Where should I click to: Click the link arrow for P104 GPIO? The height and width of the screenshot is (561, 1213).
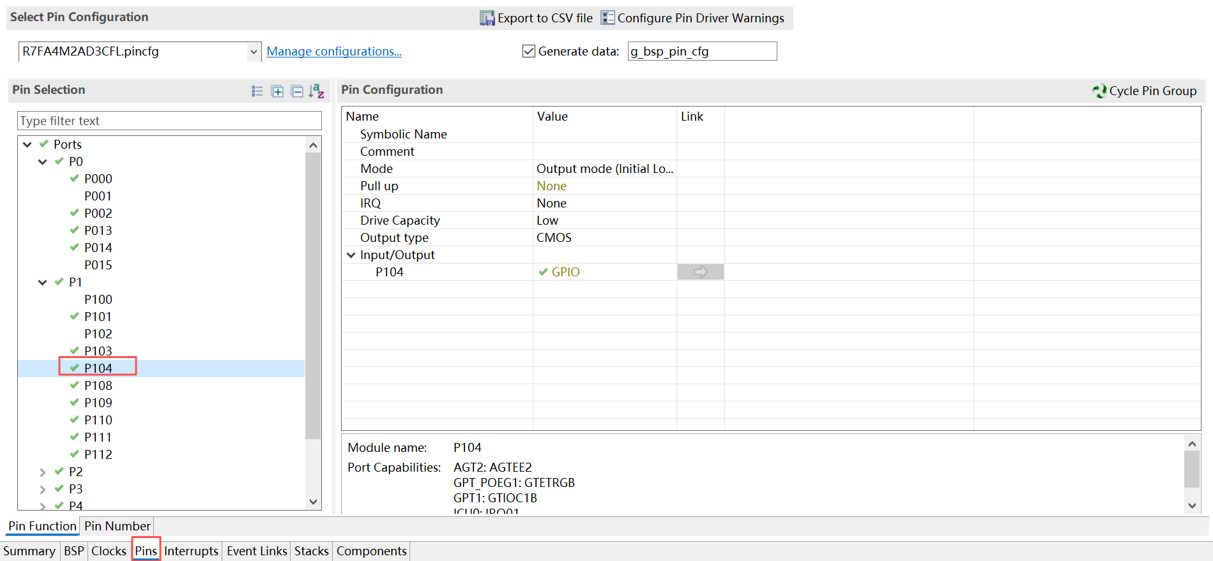point(701,272)
